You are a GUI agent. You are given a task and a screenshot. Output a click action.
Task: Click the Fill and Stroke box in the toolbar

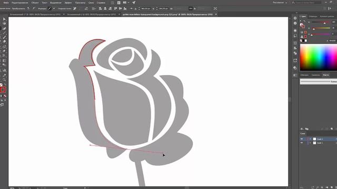3,90
